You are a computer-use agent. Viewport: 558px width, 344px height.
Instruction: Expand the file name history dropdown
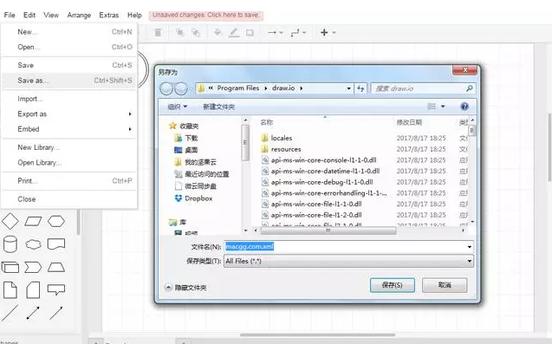point(469,247)
